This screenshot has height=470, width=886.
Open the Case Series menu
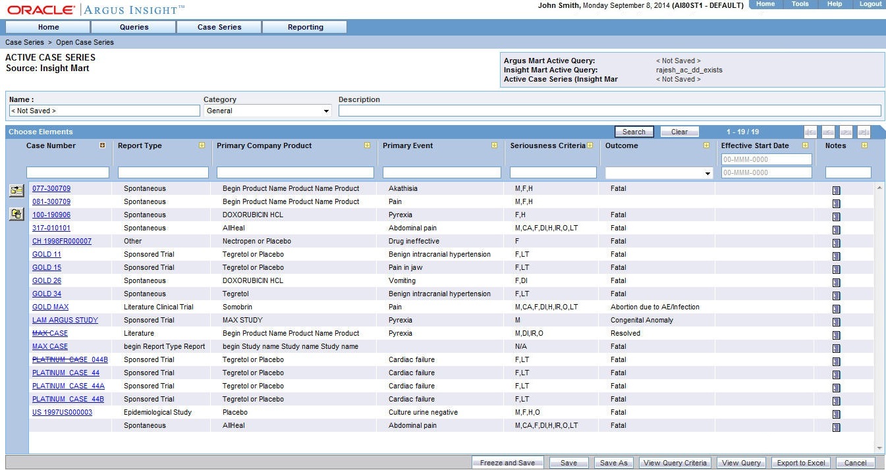(x=219, y=27)
